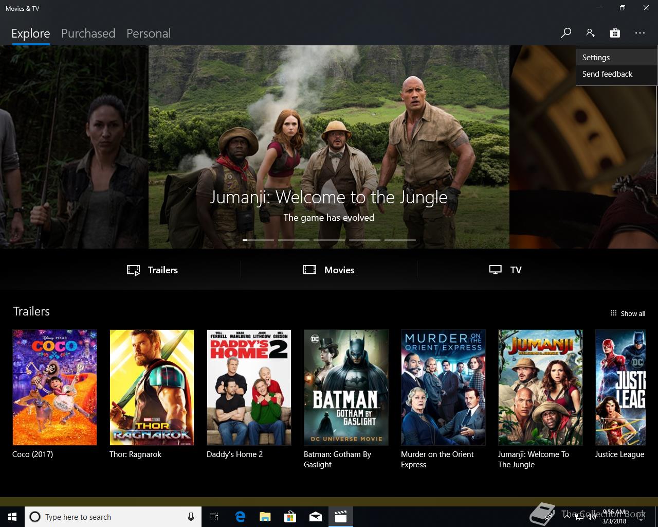Viewport: 658px width, 527px height.
Task: Click the Coco (2017) title text
Action: [x=32, y=454]
